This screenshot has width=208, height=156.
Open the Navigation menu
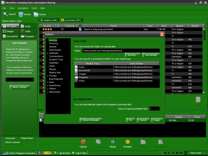[23, 8]
